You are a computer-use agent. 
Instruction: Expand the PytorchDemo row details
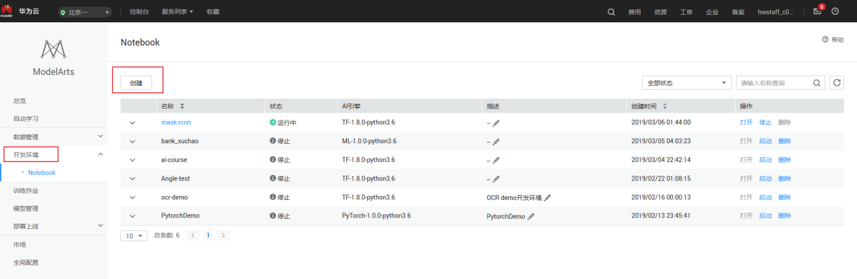(x=133, y=216)
